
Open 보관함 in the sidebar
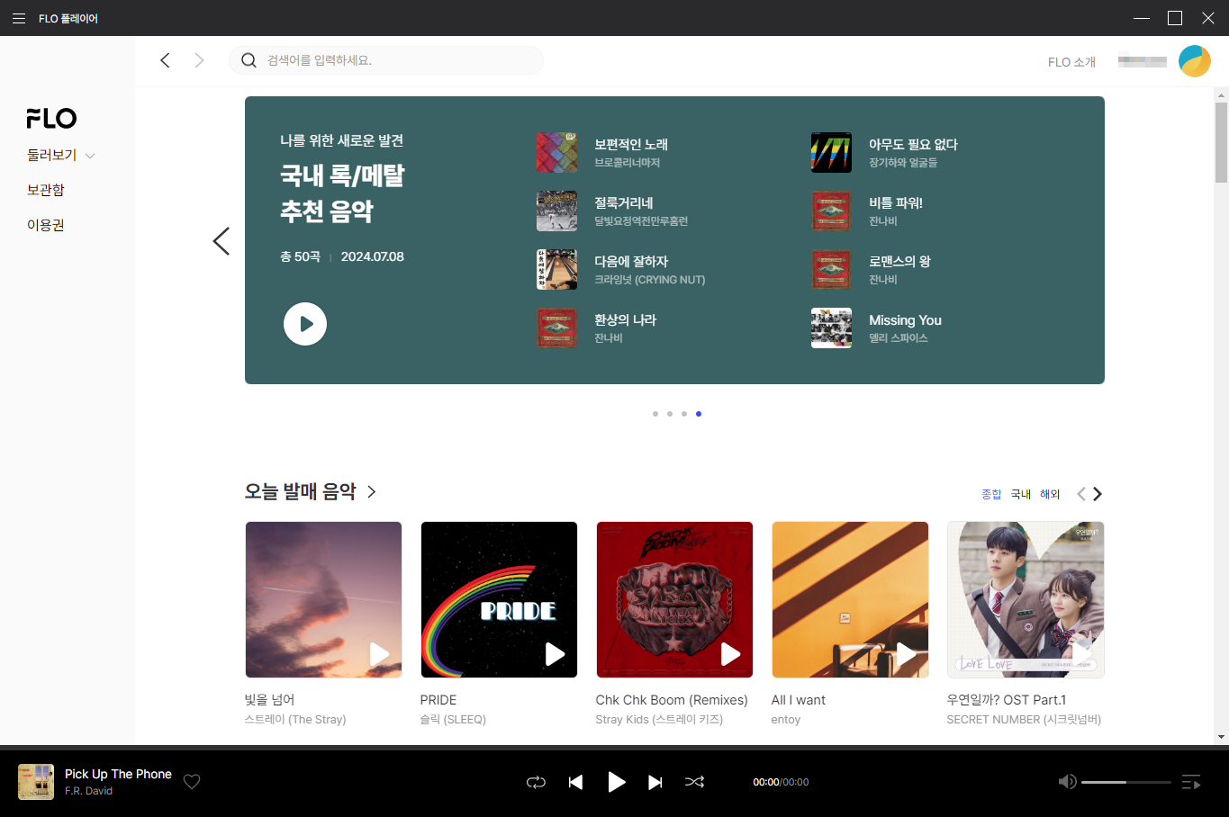coord(46,190)
